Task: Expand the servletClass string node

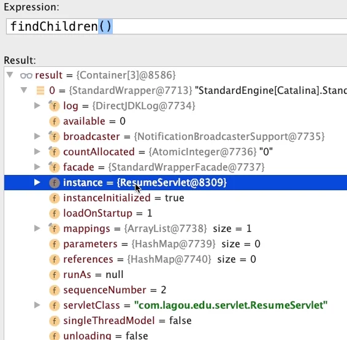Action: 37,305
